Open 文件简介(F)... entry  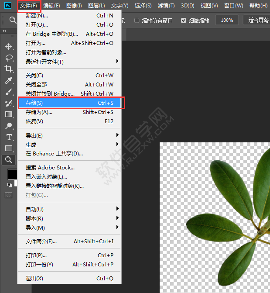[69, 241]
